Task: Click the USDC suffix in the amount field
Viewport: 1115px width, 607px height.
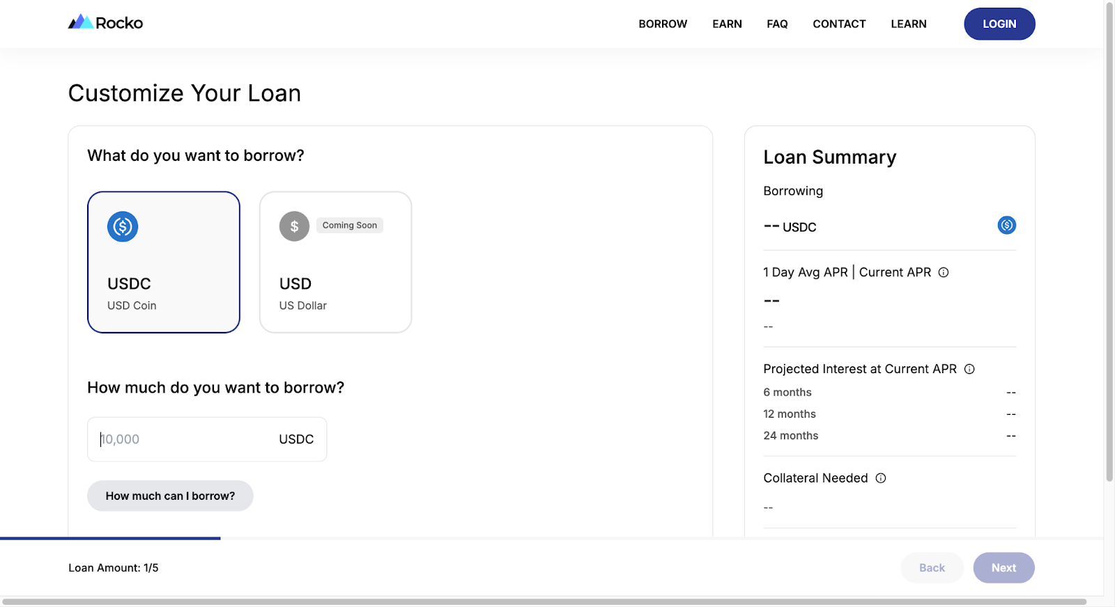Action: (296, 439)
